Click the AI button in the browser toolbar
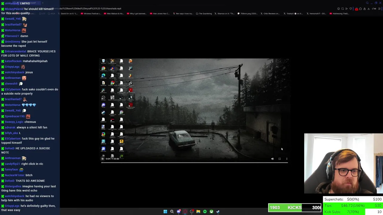Viewport: 383px width, 215px height. (374, 9)
